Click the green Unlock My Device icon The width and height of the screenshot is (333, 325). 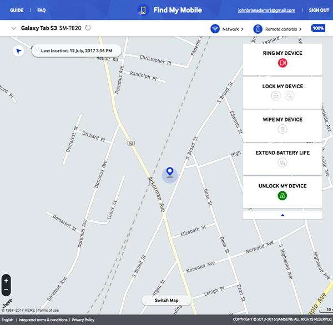click(282, 196)
